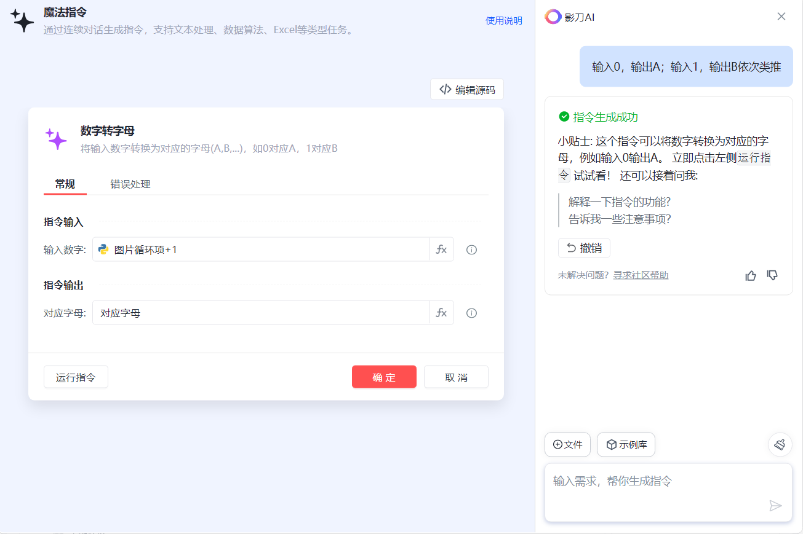Click the info icon next to 输入数字
Image resolution: width=803 pixels, height=534 pixels.
(x=472, y=249)
